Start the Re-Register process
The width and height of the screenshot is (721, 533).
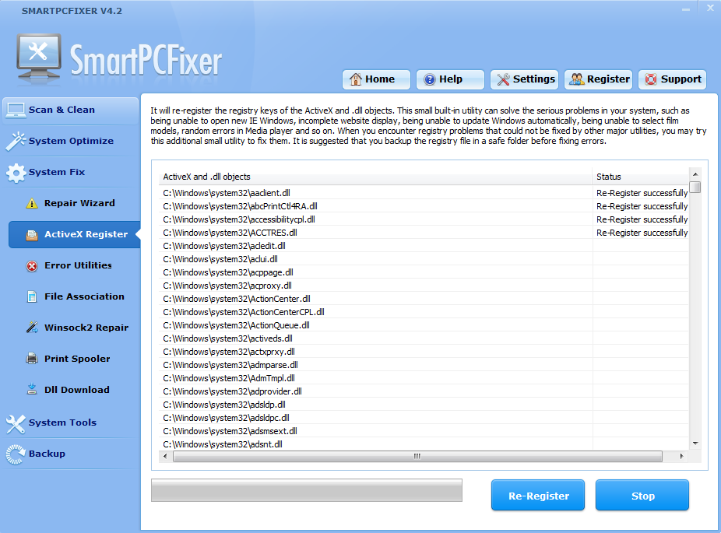(537, 496)
